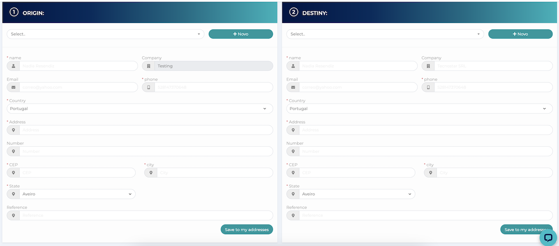Click the building icon in Destiny Company field
The height and width of the screenshot is (246, 559).
click(x=428, y=66)
